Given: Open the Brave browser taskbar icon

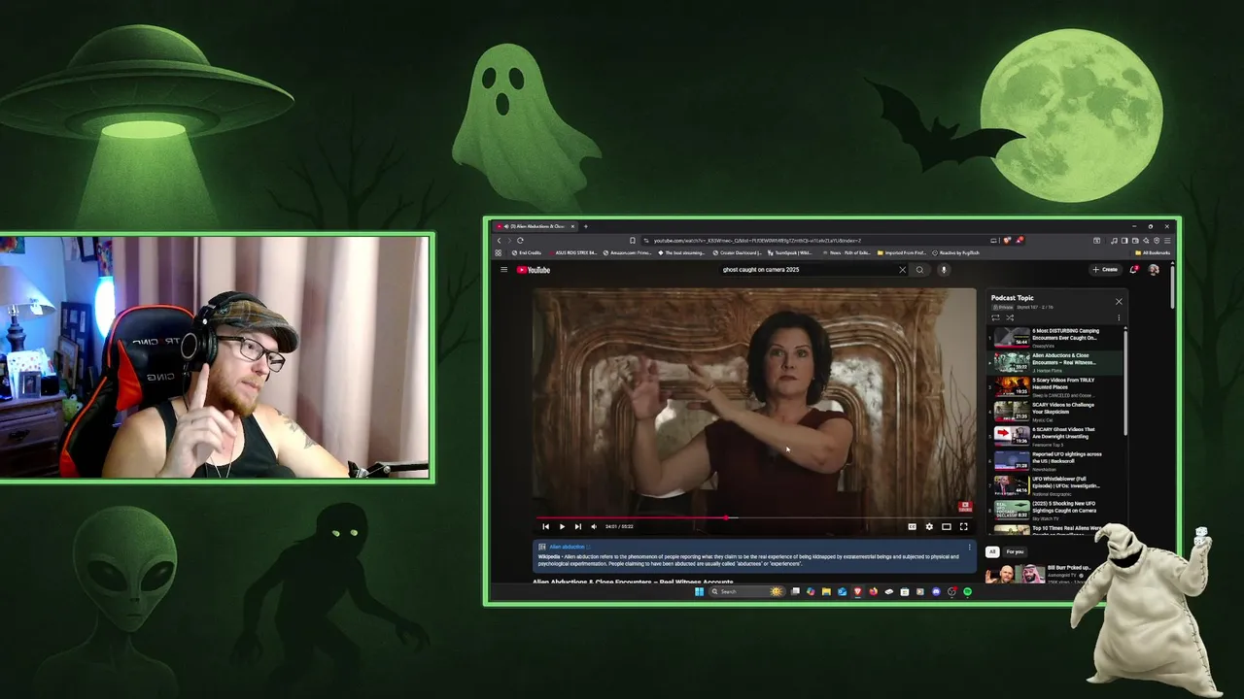Looking at the screenshot, I should click(858, 591).
